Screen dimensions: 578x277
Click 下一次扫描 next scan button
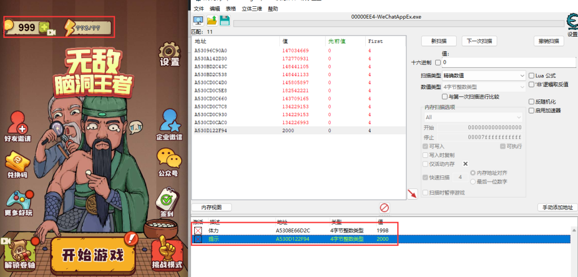tap(479, 41)
